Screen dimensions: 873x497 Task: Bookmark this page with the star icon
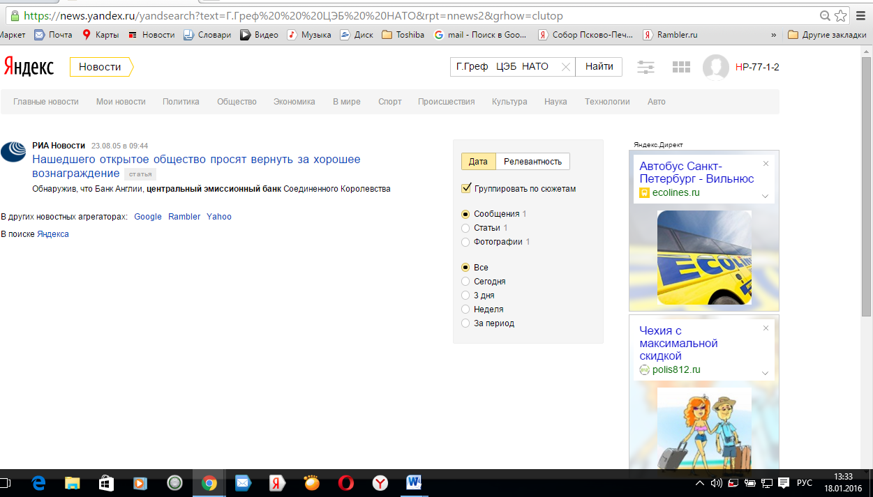842,15
